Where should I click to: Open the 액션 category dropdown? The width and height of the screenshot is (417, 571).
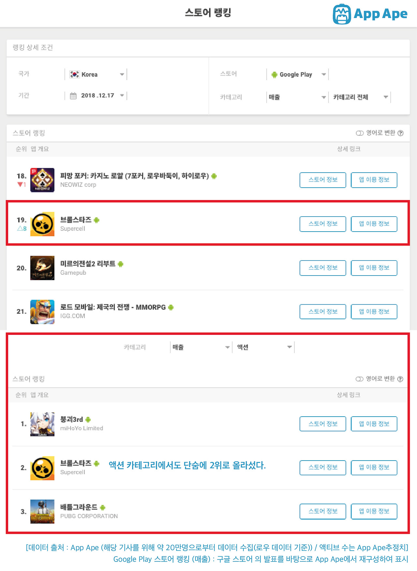pos(264,347)
